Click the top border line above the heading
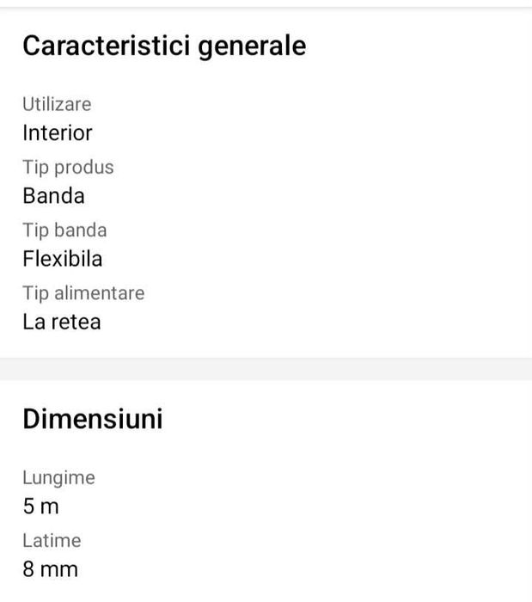Viewport: 532px width, 602px height. (266, 6)
